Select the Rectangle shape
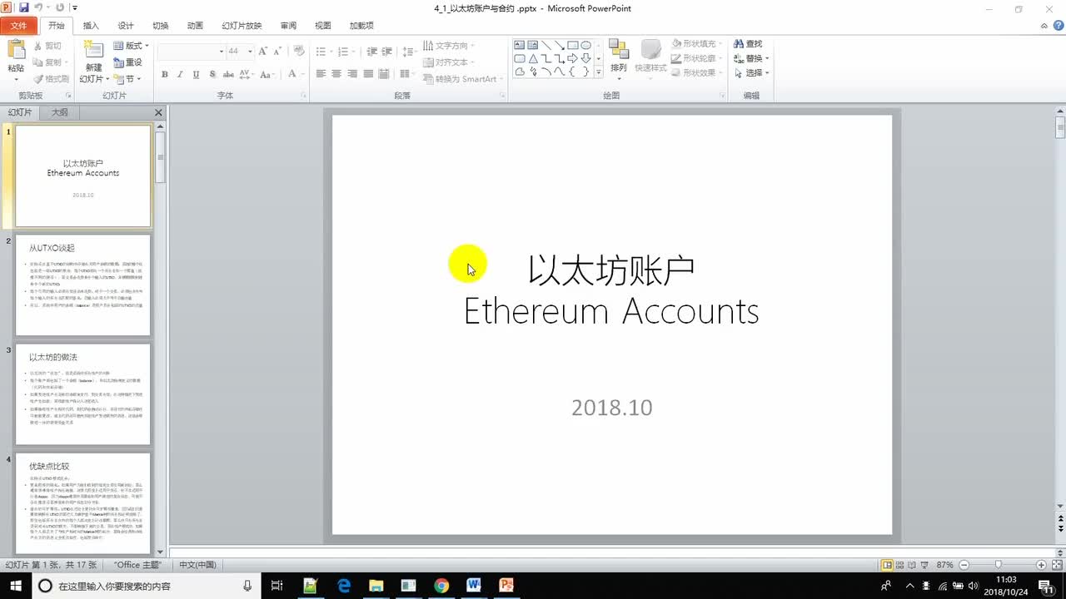 tap(573, 45)
